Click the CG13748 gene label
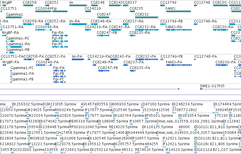The height and width of the screenshot is (154, 241). point(202,3)
